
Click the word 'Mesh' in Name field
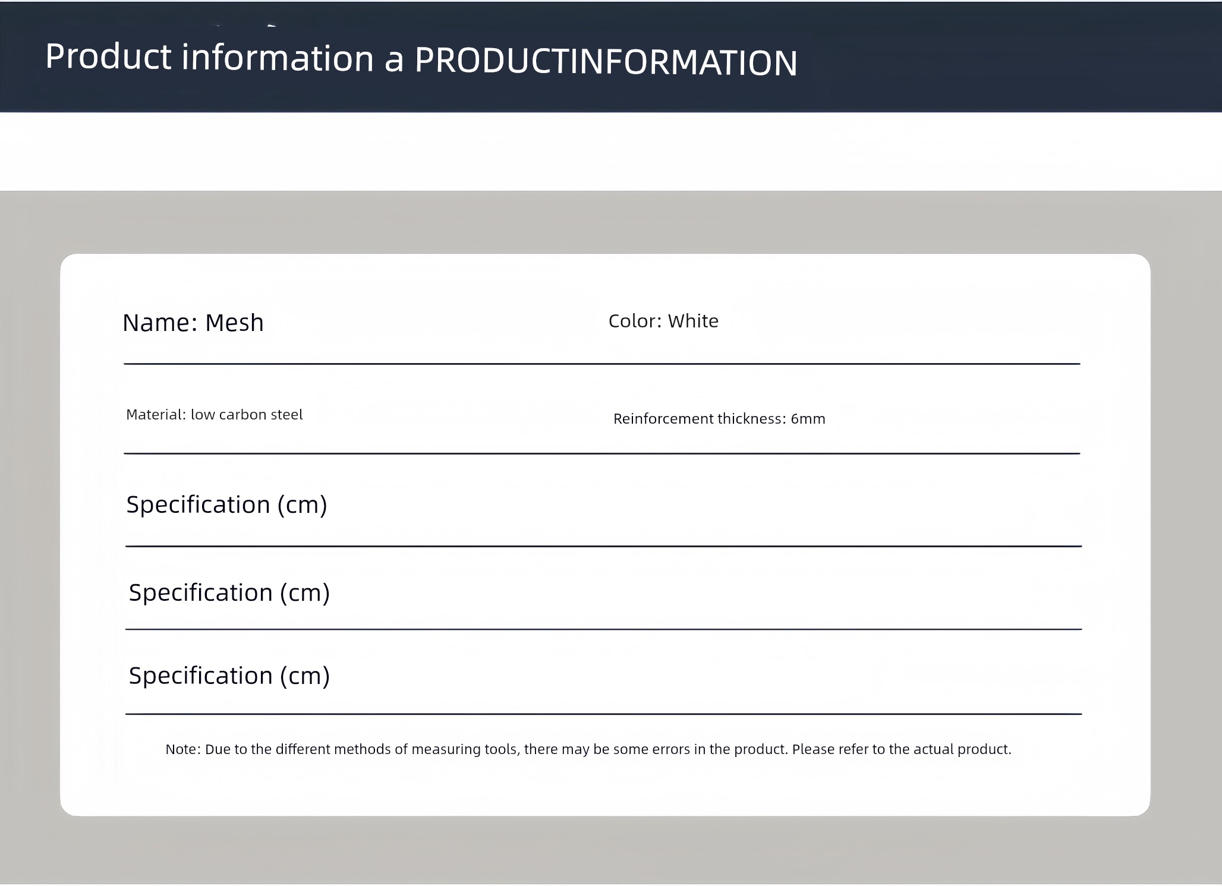pos(234,323)
